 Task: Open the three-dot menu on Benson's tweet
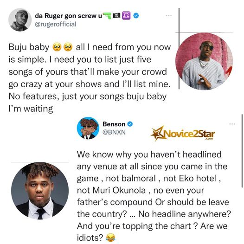click(x=232, y=124)
